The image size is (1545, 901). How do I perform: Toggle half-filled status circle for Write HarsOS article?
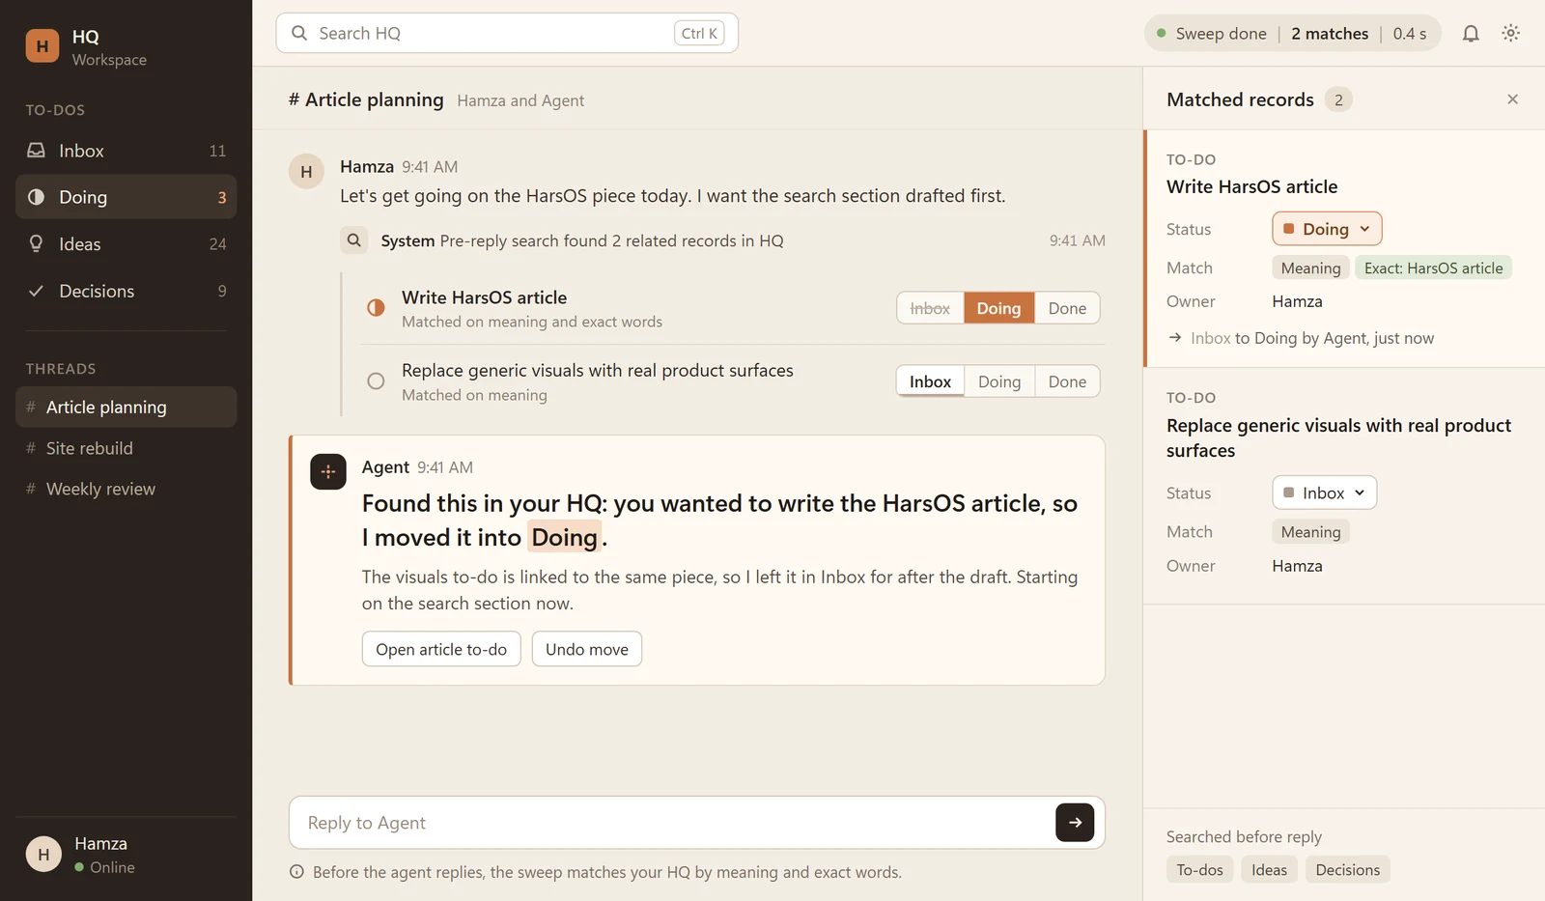(376, 308)
